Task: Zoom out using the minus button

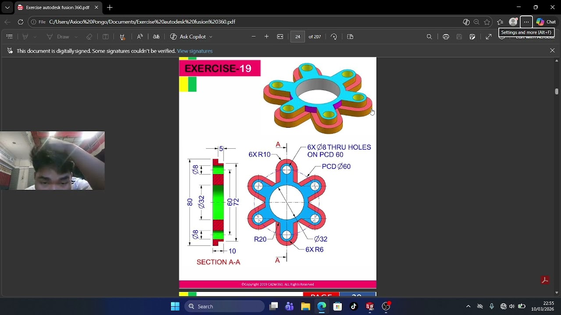Action: (253, 37)
